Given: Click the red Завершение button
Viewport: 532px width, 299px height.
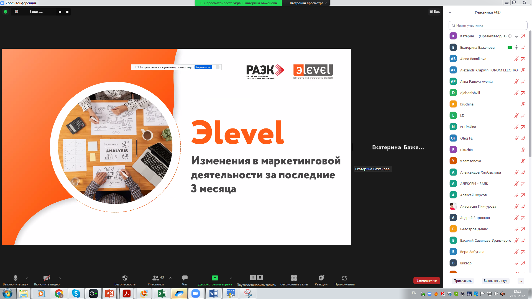Looking at the screenshot, I should 426,280.
